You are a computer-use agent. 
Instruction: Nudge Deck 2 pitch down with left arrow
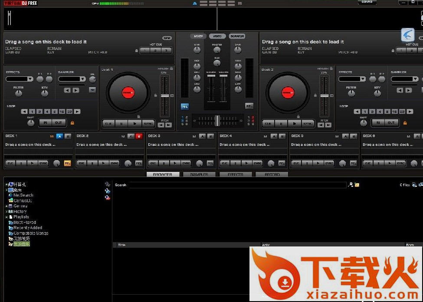tap(321, 125)
